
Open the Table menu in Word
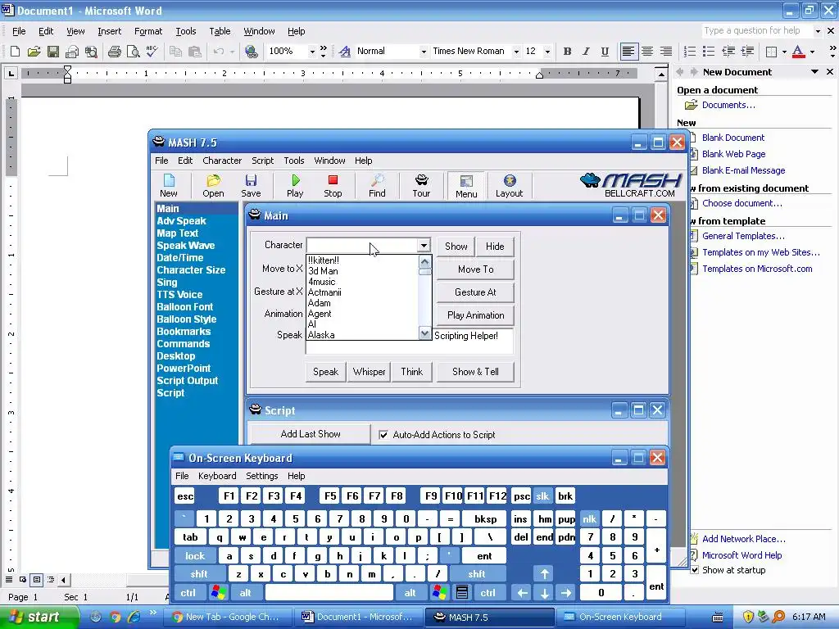point(220,31)
